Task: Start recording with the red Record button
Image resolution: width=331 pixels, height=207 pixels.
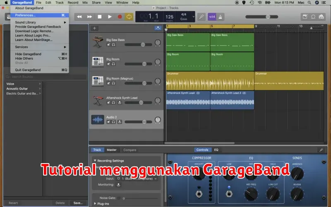Action: 120,17
